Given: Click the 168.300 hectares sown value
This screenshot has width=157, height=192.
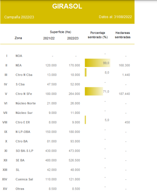Looking at the screenshot, I should pyautogui.click(x=124, y=65).
